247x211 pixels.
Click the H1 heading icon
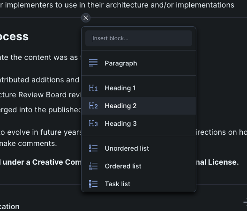pos(93,88)
